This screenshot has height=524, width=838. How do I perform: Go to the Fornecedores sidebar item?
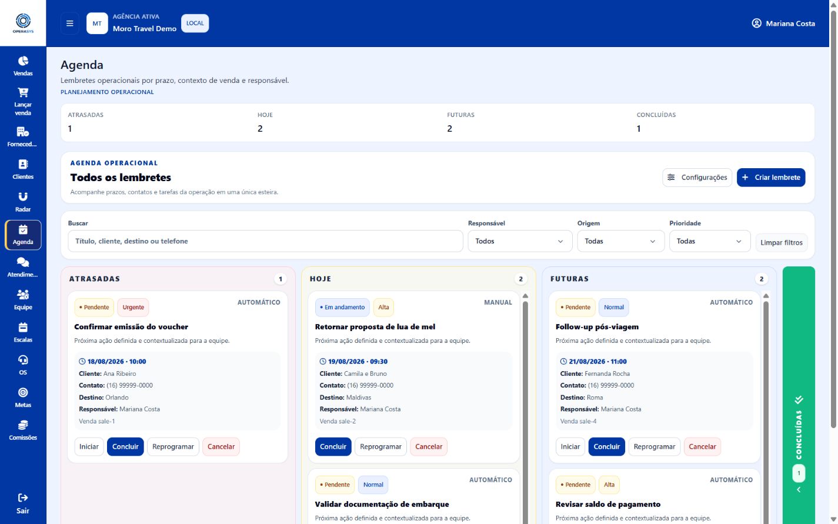(x=23, y=137)
